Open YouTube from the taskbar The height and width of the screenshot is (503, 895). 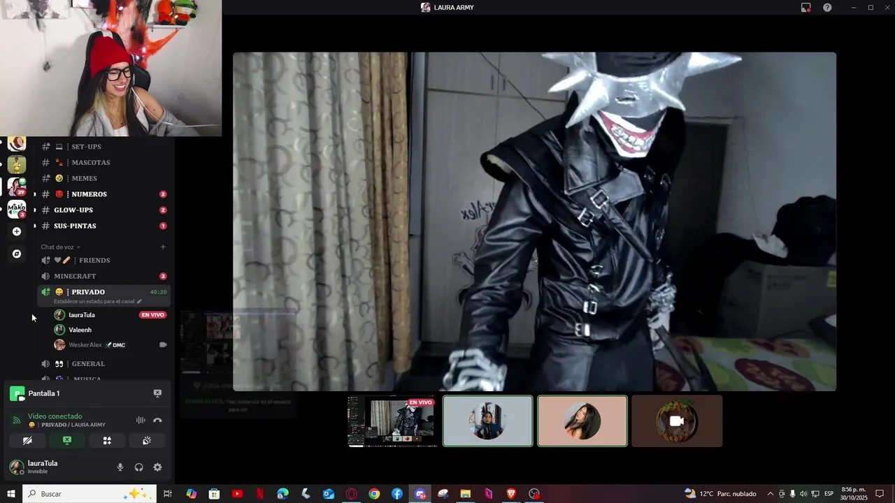click(x=237, y=494)
